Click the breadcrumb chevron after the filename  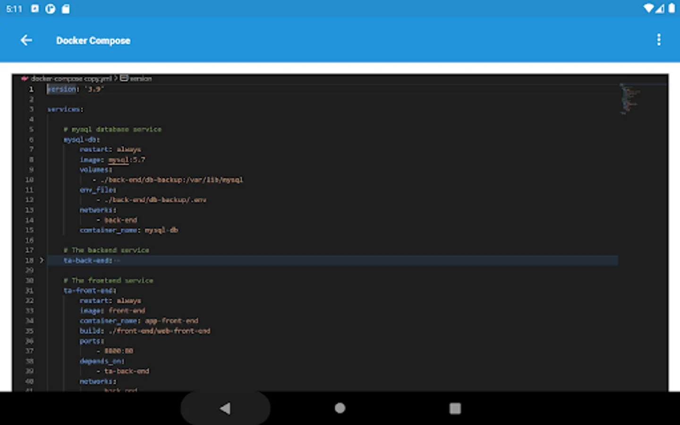pos(115,78)
